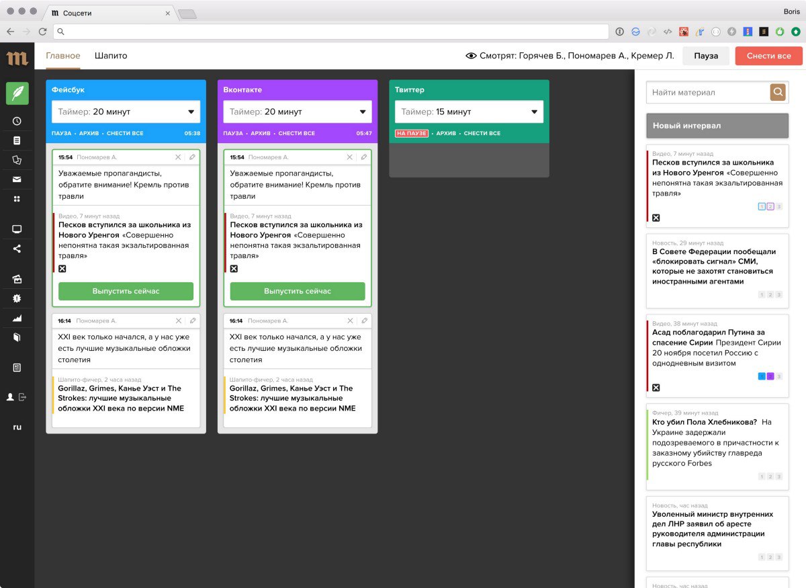Click СНЕСТИ ВСЕ link in Вконтакте header
The image size is (806, 588).
point(296,134)
